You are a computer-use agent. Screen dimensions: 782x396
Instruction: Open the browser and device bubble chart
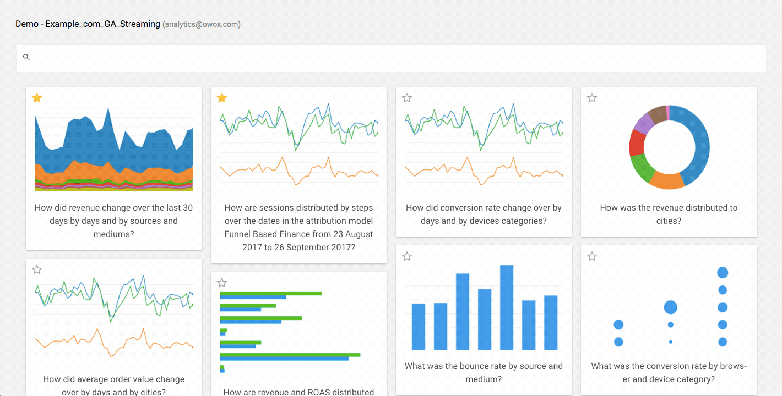tap(669, 307)
